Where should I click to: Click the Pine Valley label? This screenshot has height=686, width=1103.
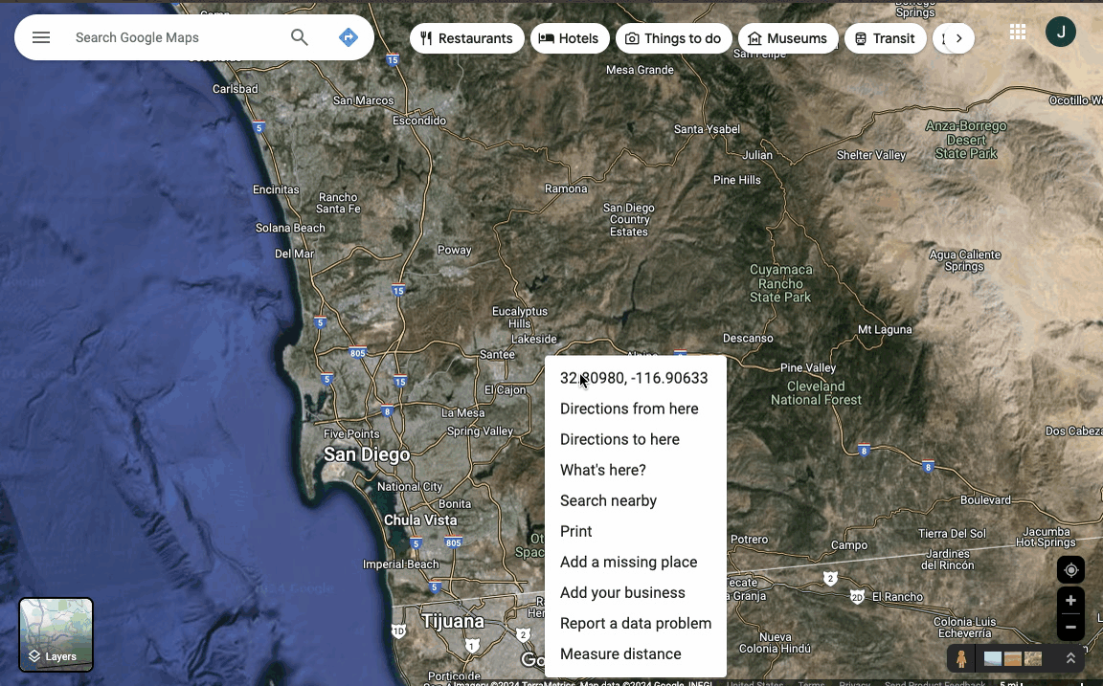click(x=807, y=367)
